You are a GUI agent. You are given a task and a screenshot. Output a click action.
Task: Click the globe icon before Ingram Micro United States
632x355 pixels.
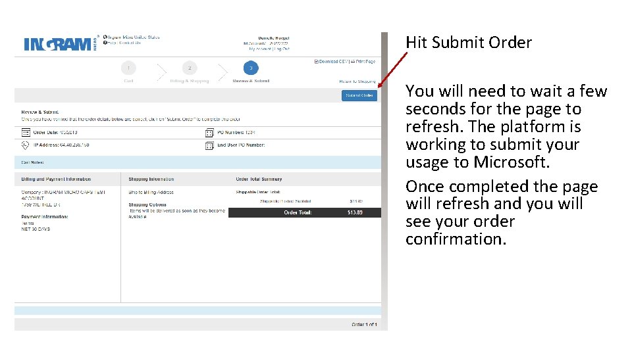[x=105, y=37]
